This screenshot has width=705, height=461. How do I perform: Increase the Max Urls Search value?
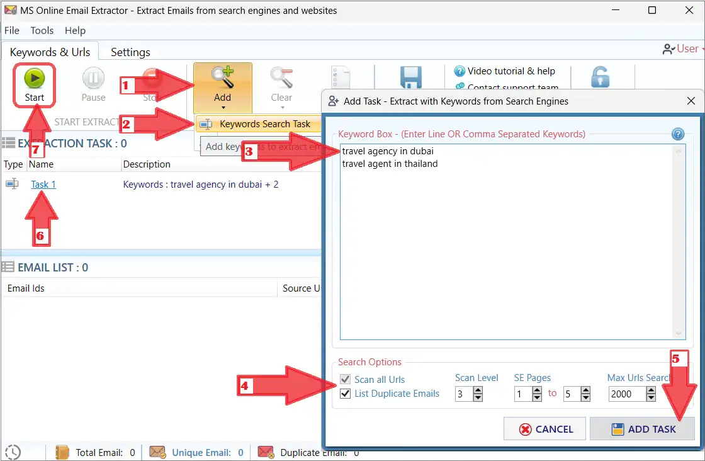pos(651,390)
